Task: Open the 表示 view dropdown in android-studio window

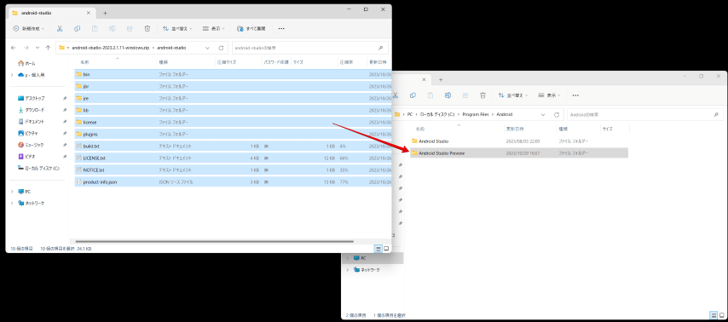Action: point(214,28)
